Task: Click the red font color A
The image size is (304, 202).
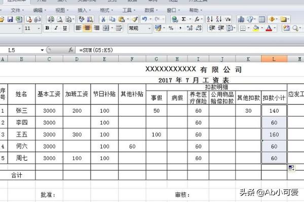Action: (x=269, y=28)
